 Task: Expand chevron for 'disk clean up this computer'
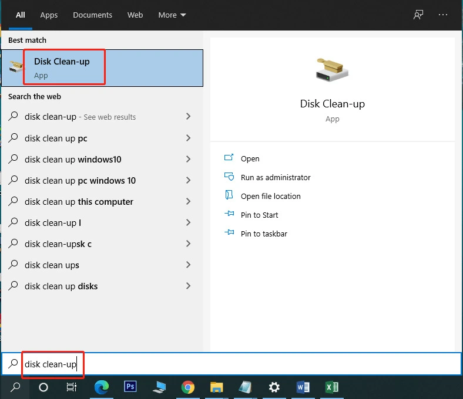coord(189,201)
